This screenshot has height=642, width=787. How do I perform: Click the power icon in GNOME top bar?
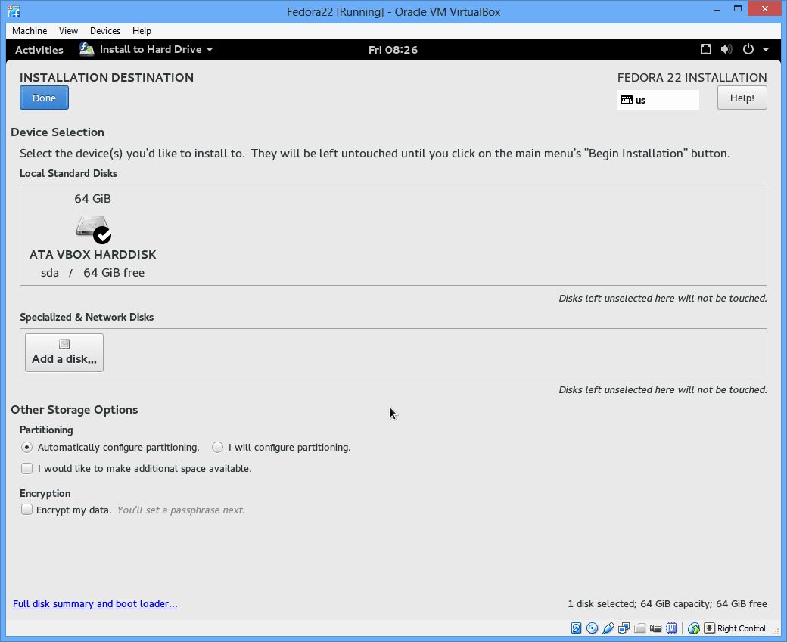point(748,49)
